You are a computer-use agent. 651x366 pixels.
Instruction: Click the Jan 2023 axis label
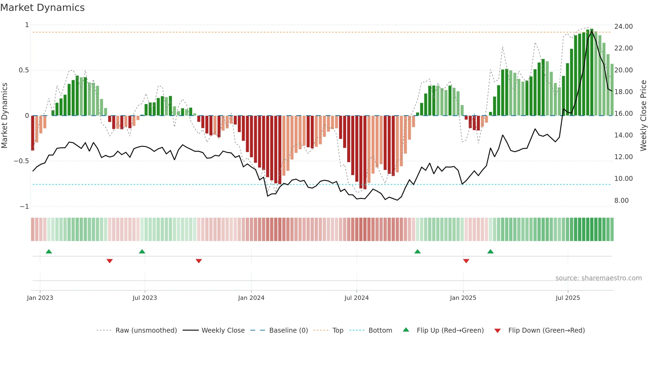40,298
